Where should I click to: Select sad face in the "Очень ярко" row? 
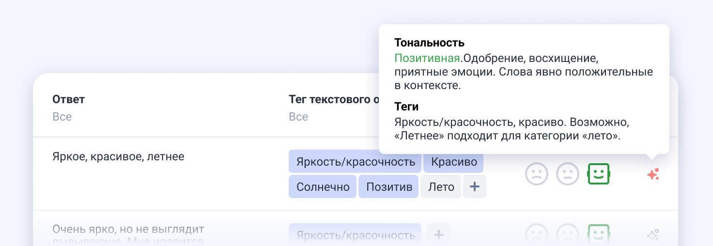[537, 233]
